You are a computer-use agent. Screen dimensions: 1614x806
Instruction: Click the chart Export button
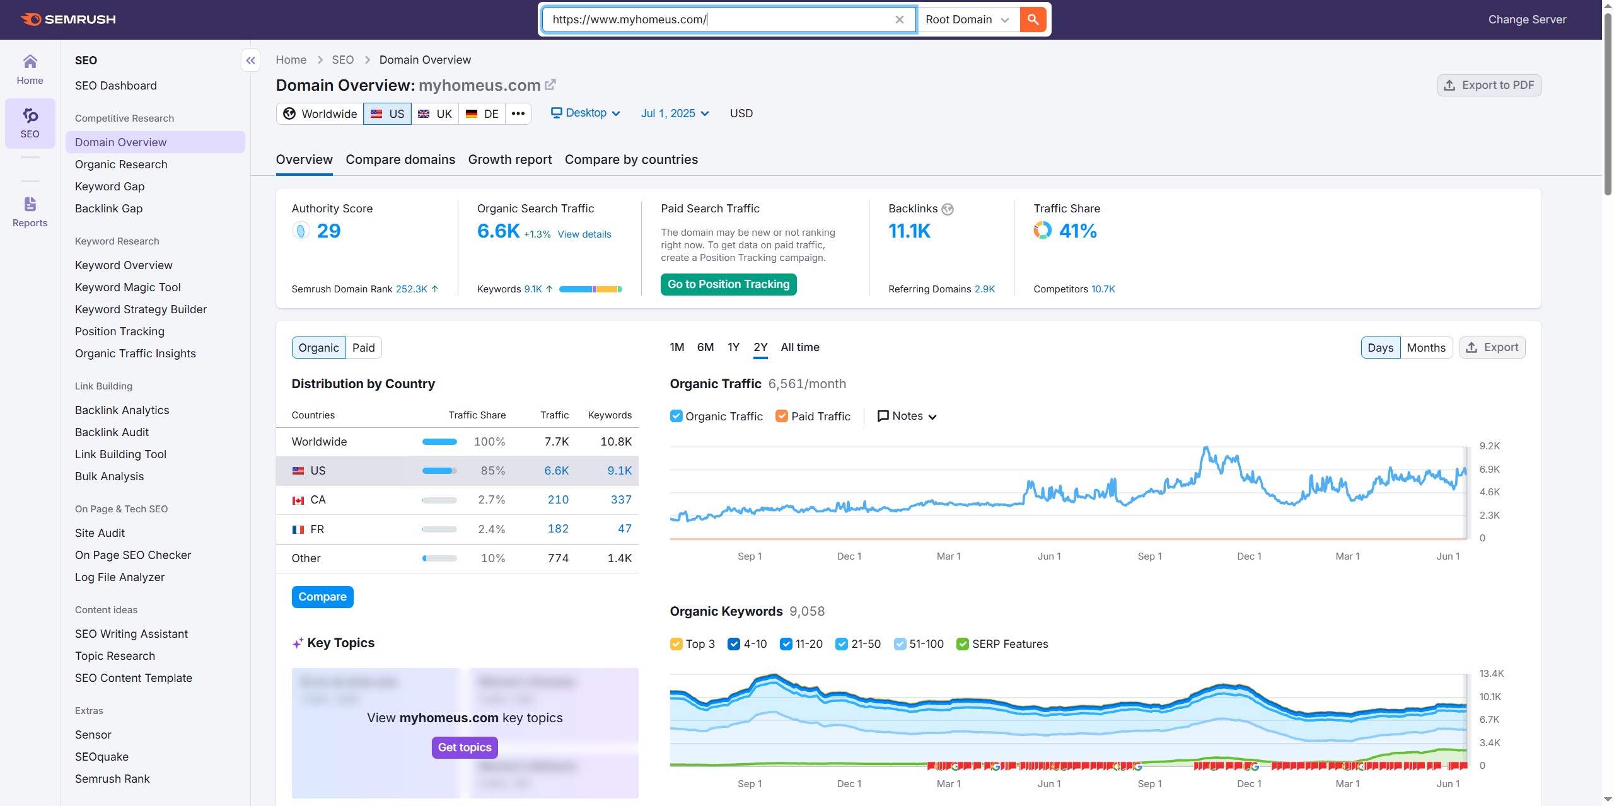coord(1492,347)
